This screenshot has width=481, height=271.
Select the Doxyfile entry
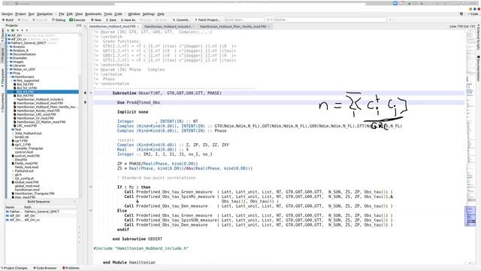click(x=20, y=160)
